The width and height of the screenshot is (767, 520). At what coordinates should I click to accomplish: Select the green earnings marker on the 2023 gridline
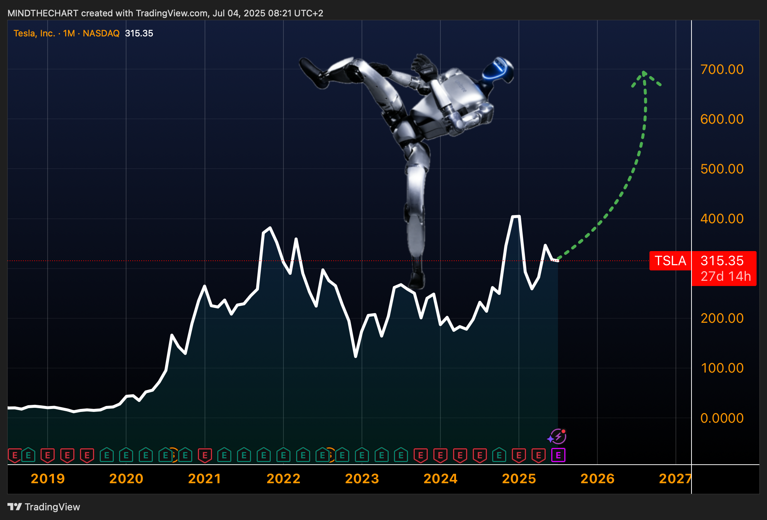[x=362, y=455]
